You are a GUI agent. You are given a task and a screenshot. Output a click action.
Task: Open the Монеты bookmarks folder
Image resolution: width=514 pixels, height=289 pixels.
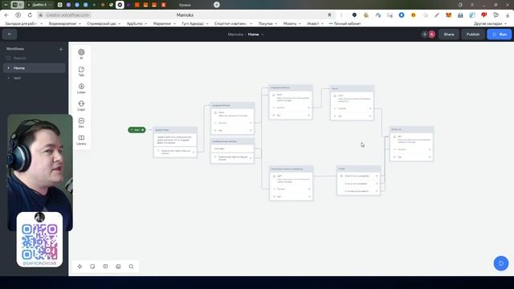(x=292, y=23)
